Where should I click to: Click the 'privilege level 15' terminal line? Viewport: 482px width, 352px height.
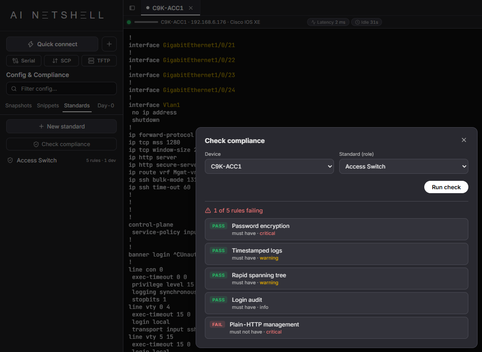[x=163, y=285]
